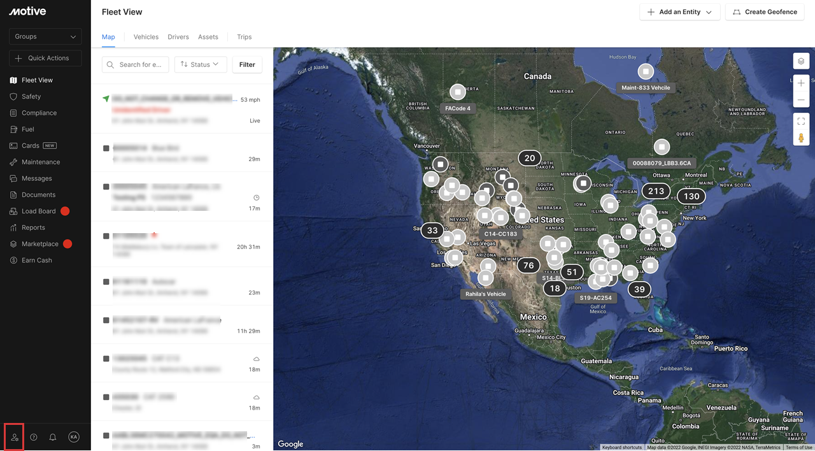
Task: Select the vehicle row moving 53 mph
Action: click(182, 110)
